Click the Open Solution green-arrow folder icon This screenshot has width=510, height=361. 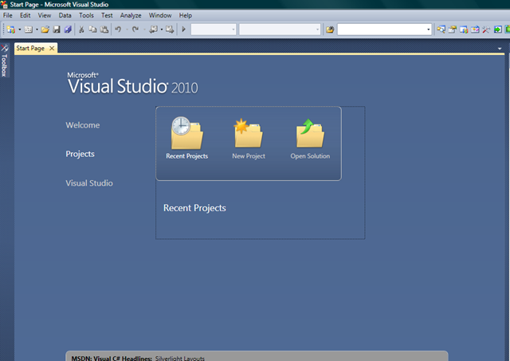point(310,133)
